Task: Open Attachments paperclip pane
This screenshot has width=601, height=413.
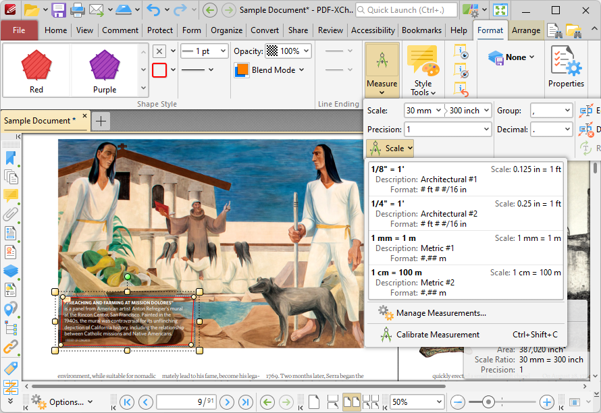Action: (x=11, y=214)
